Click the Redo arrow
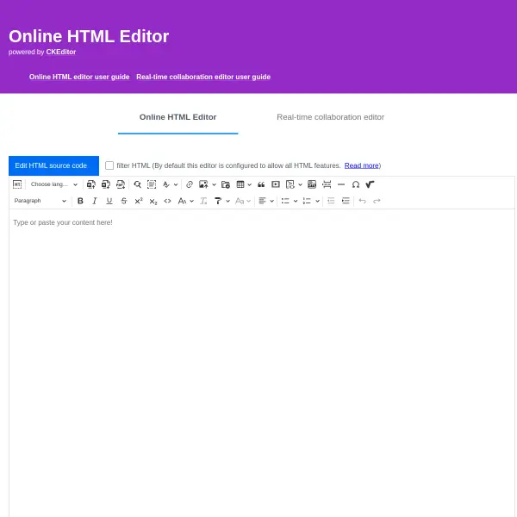This screenshot has height=517, width=517. (x=377, y=201)
